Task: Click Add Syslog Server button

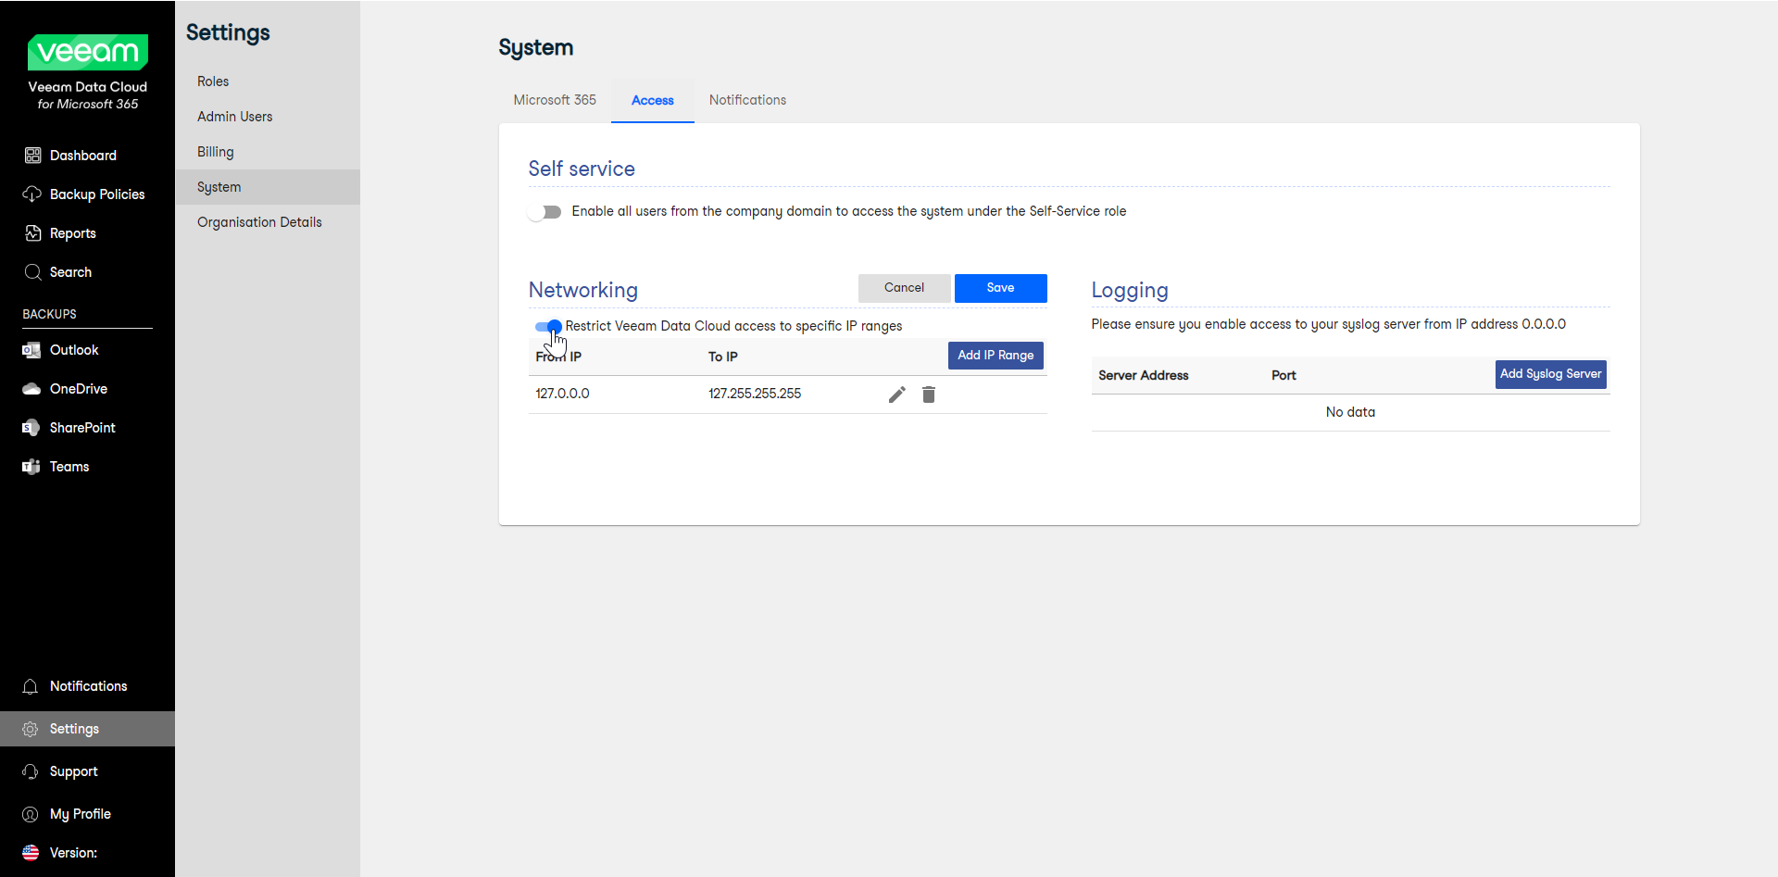Action: point(1551,374)
